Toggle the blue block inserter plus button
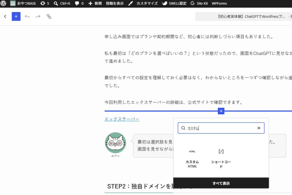This screenshot has height=195, width=292. 16,16
